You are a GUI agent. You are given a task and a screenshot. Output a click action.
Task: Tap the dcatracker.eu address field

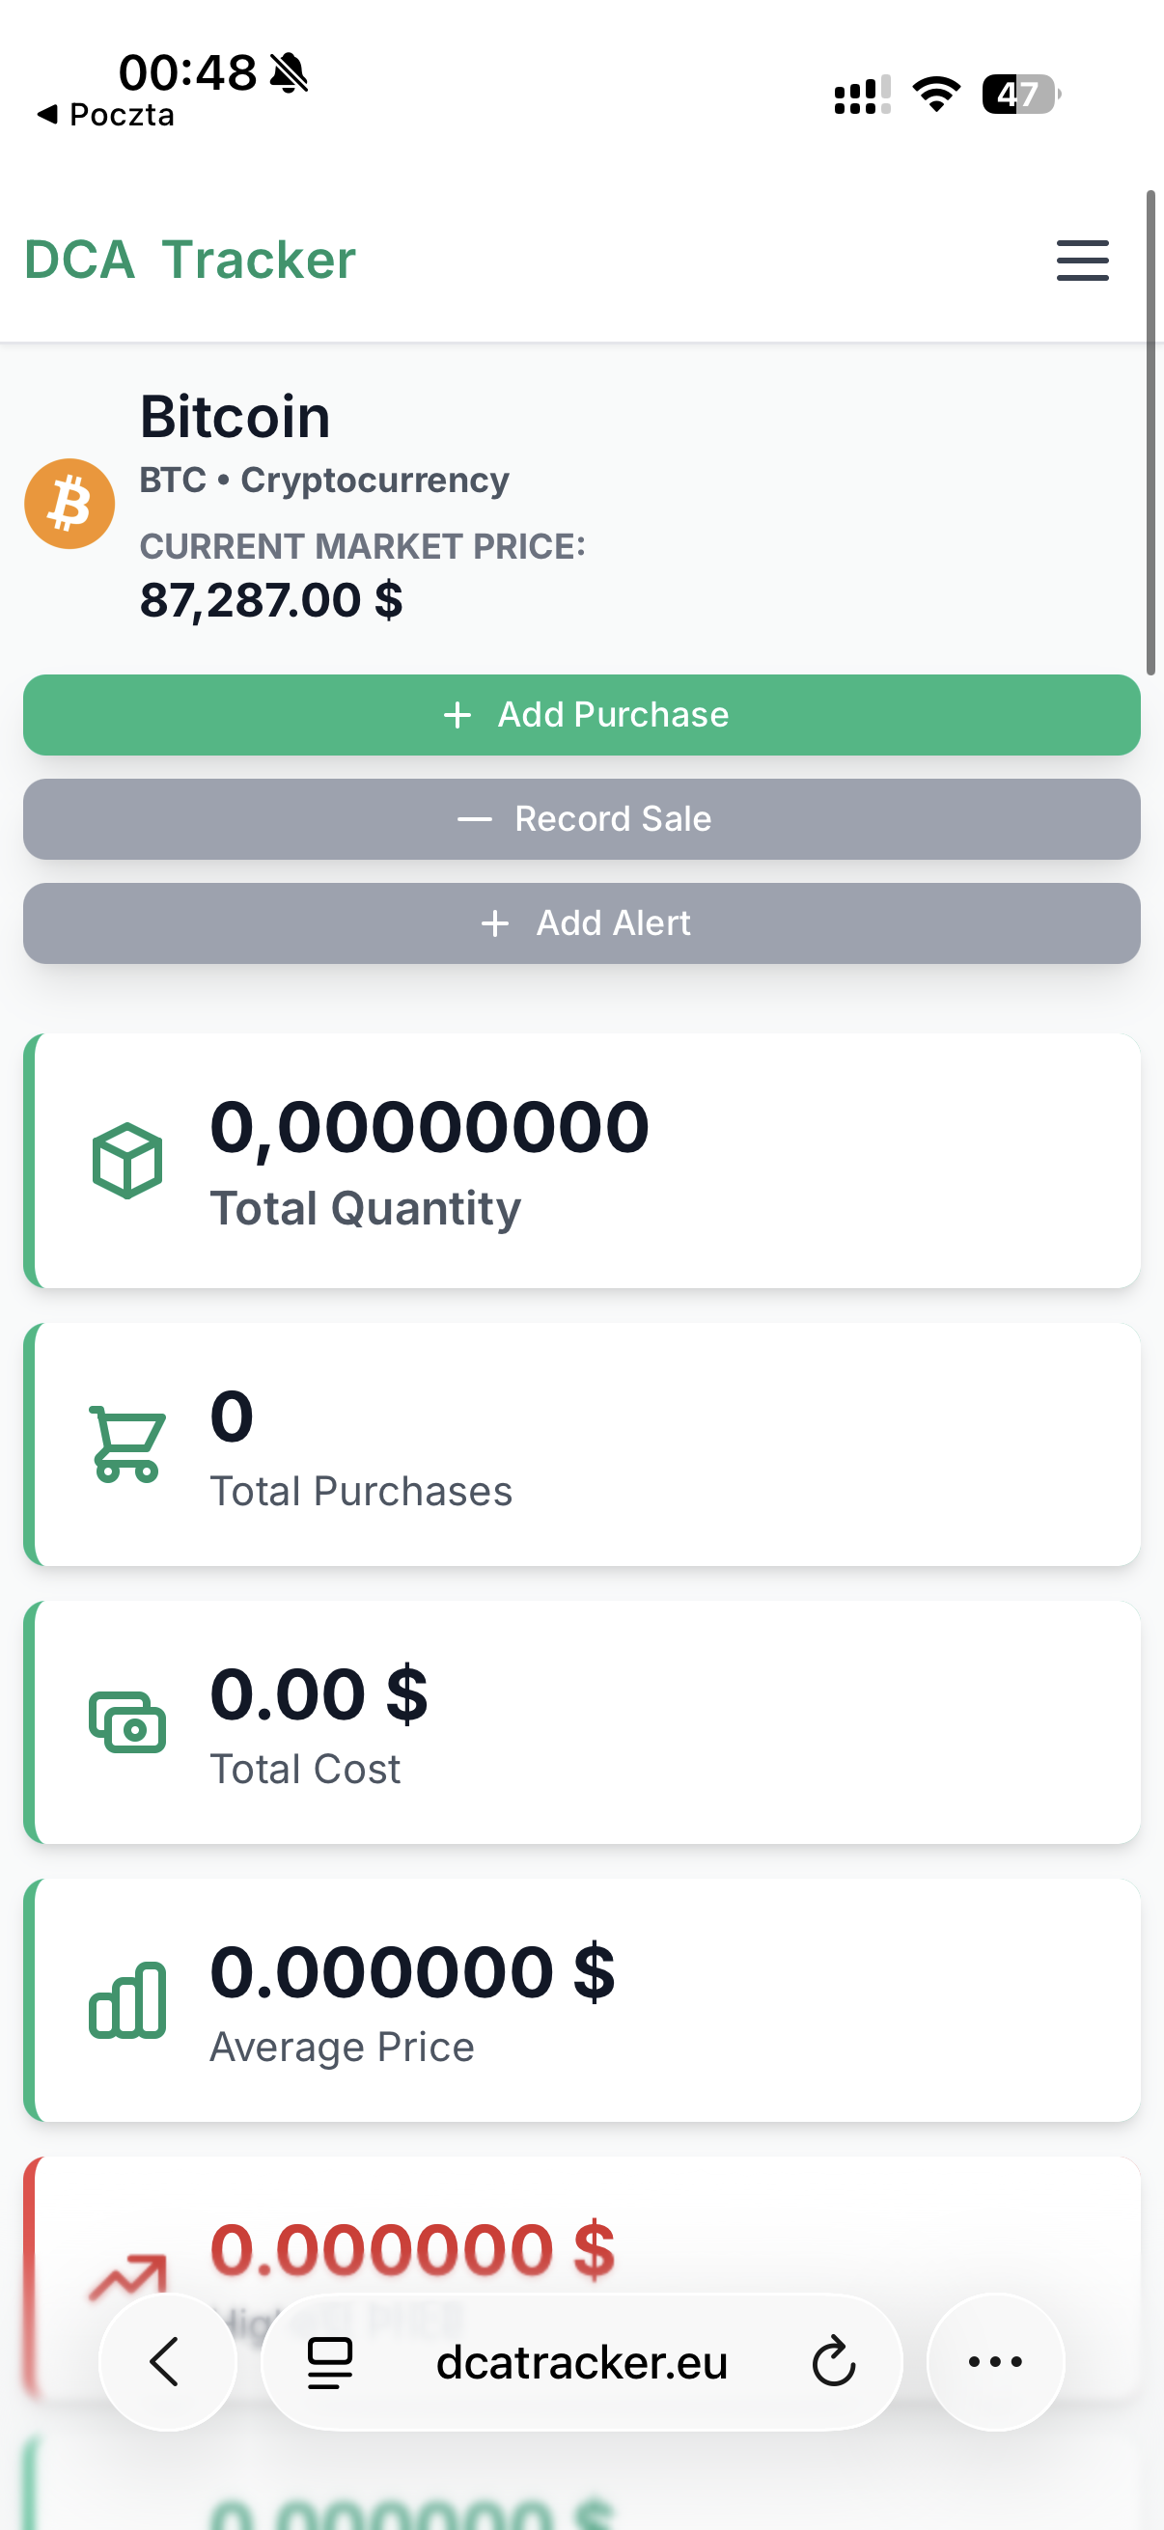pos(581,2362)
